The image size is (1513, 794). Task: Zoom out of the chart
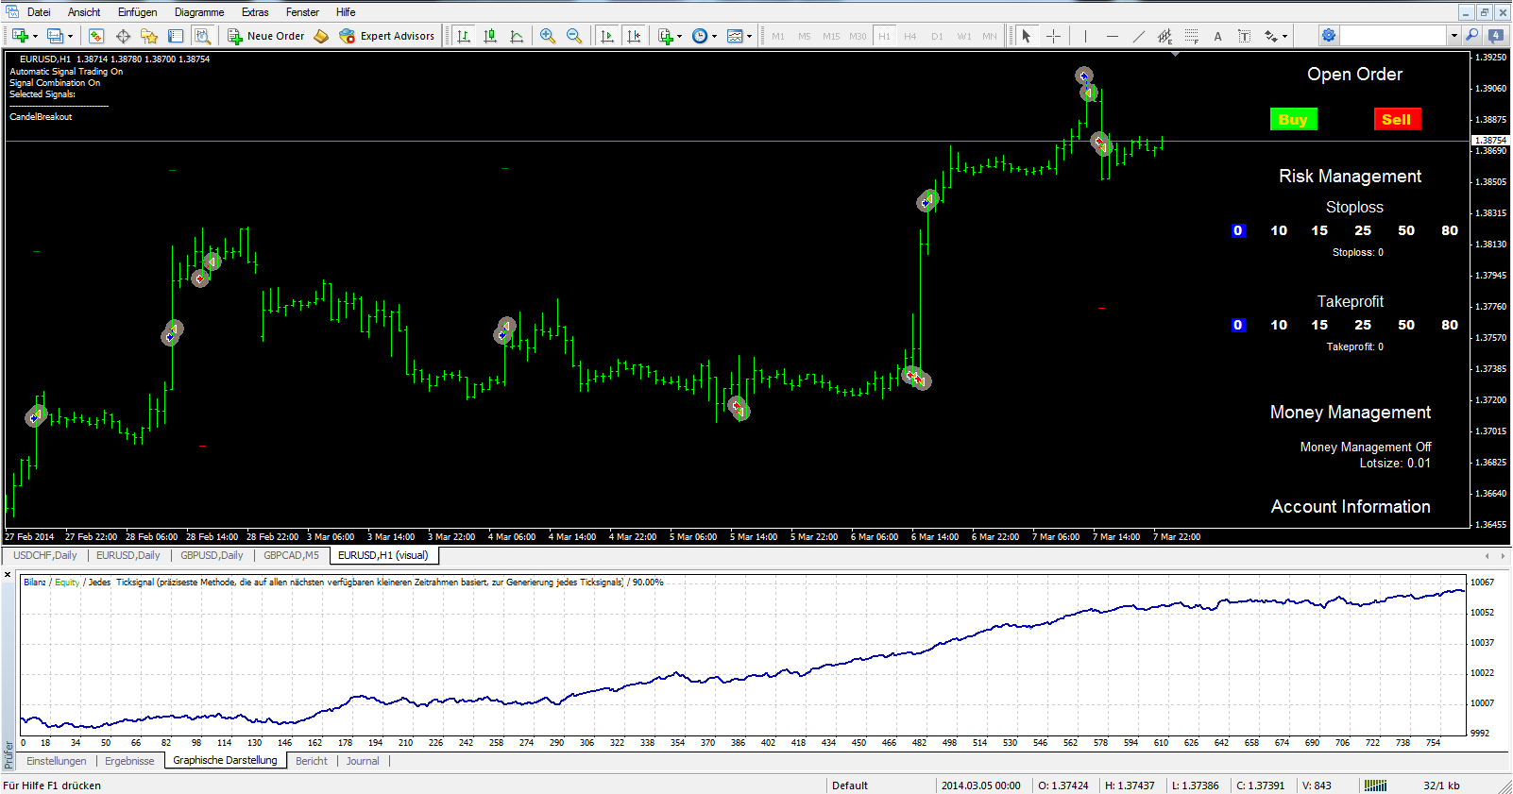tap(574, 36)
